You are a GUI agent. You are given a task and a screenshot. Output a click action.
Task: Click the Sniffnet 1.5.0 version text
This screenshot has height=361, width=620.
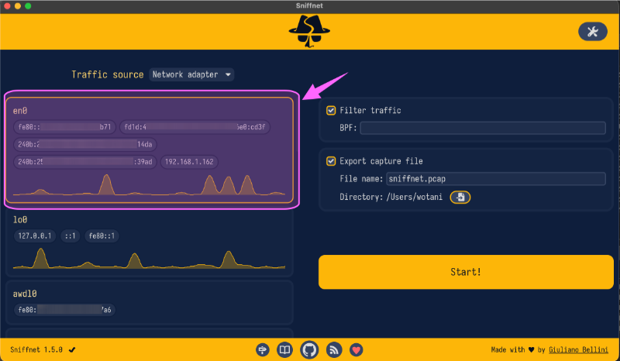coord(36,349)
